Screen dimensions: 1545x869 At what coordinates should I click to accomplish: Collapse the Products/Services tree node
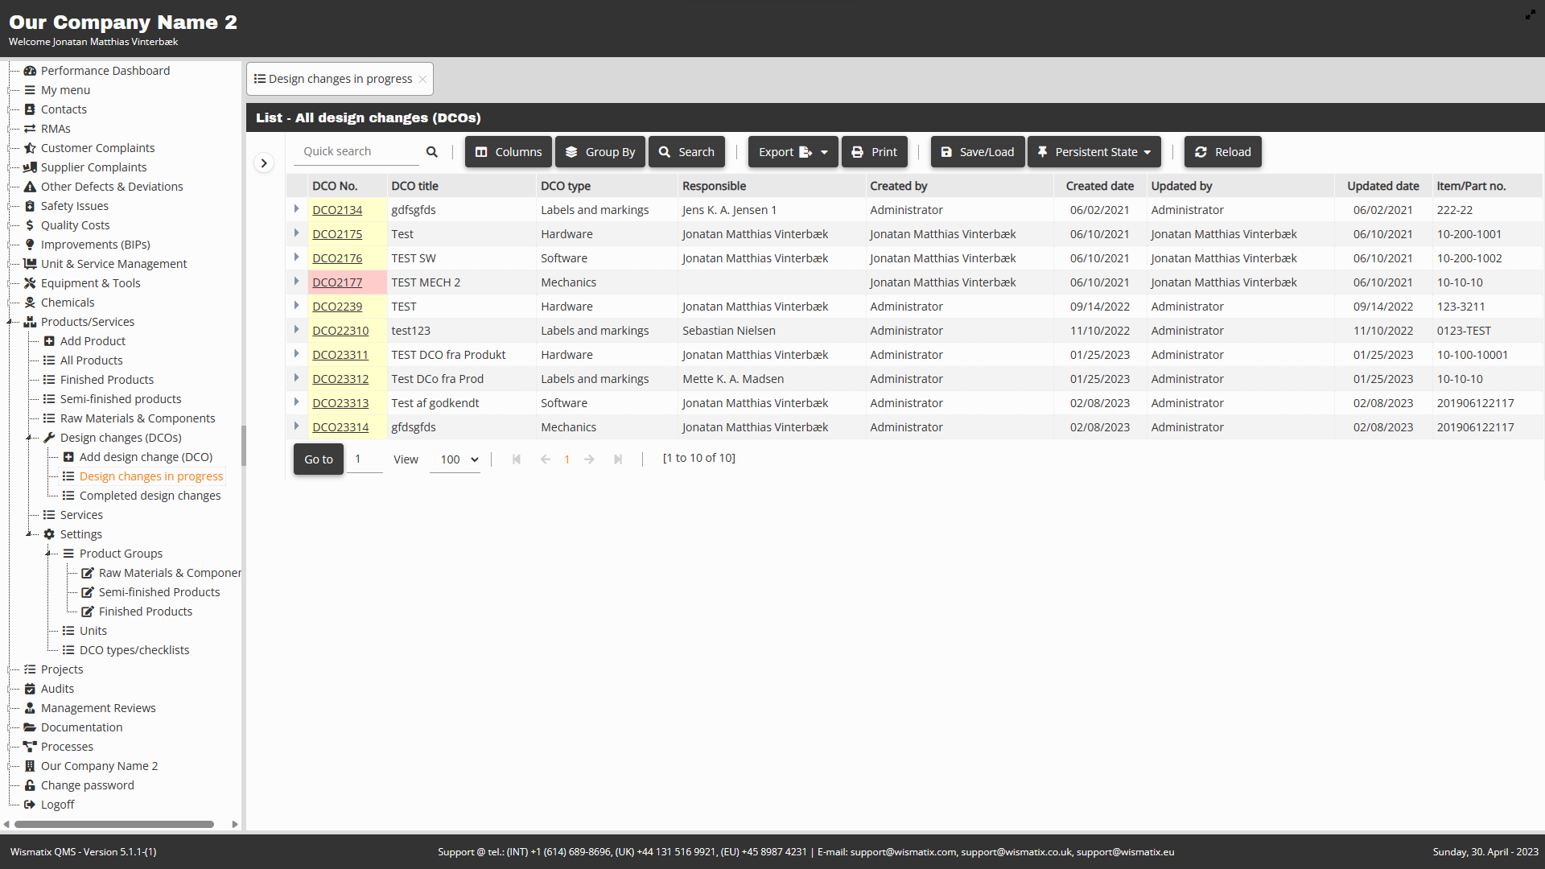pyautogui.click(x=11, y=322)
